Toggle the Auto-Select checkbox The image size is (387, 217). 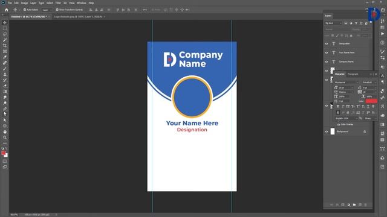pyautogui.click(x=25, y=10)
